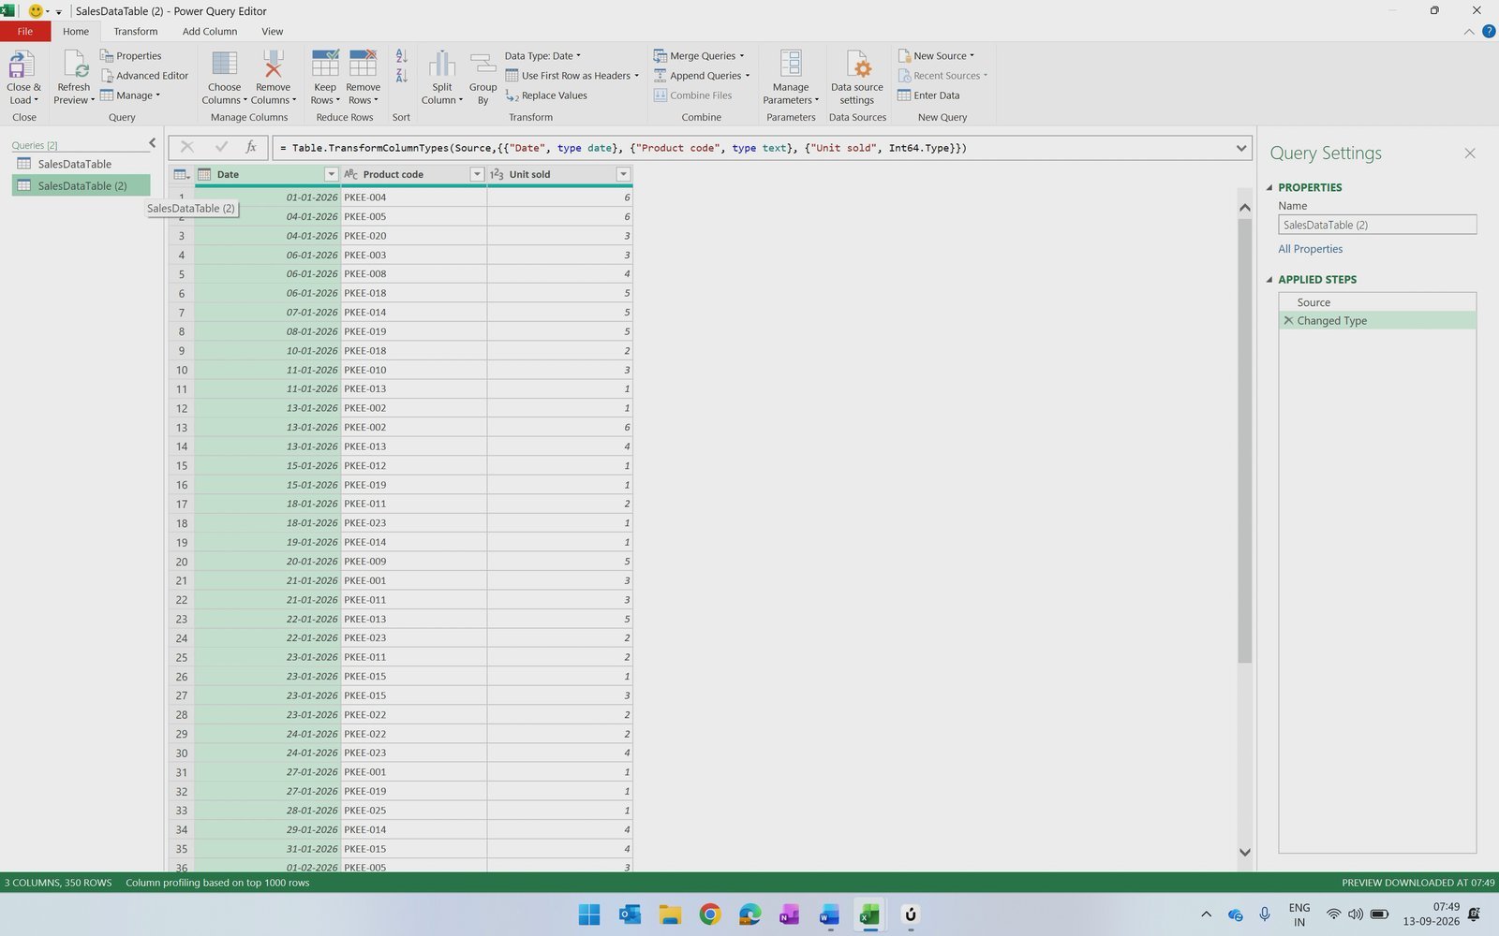Open the New Source dropdown
Viewport: 1499px width, 936px height.
936,56
